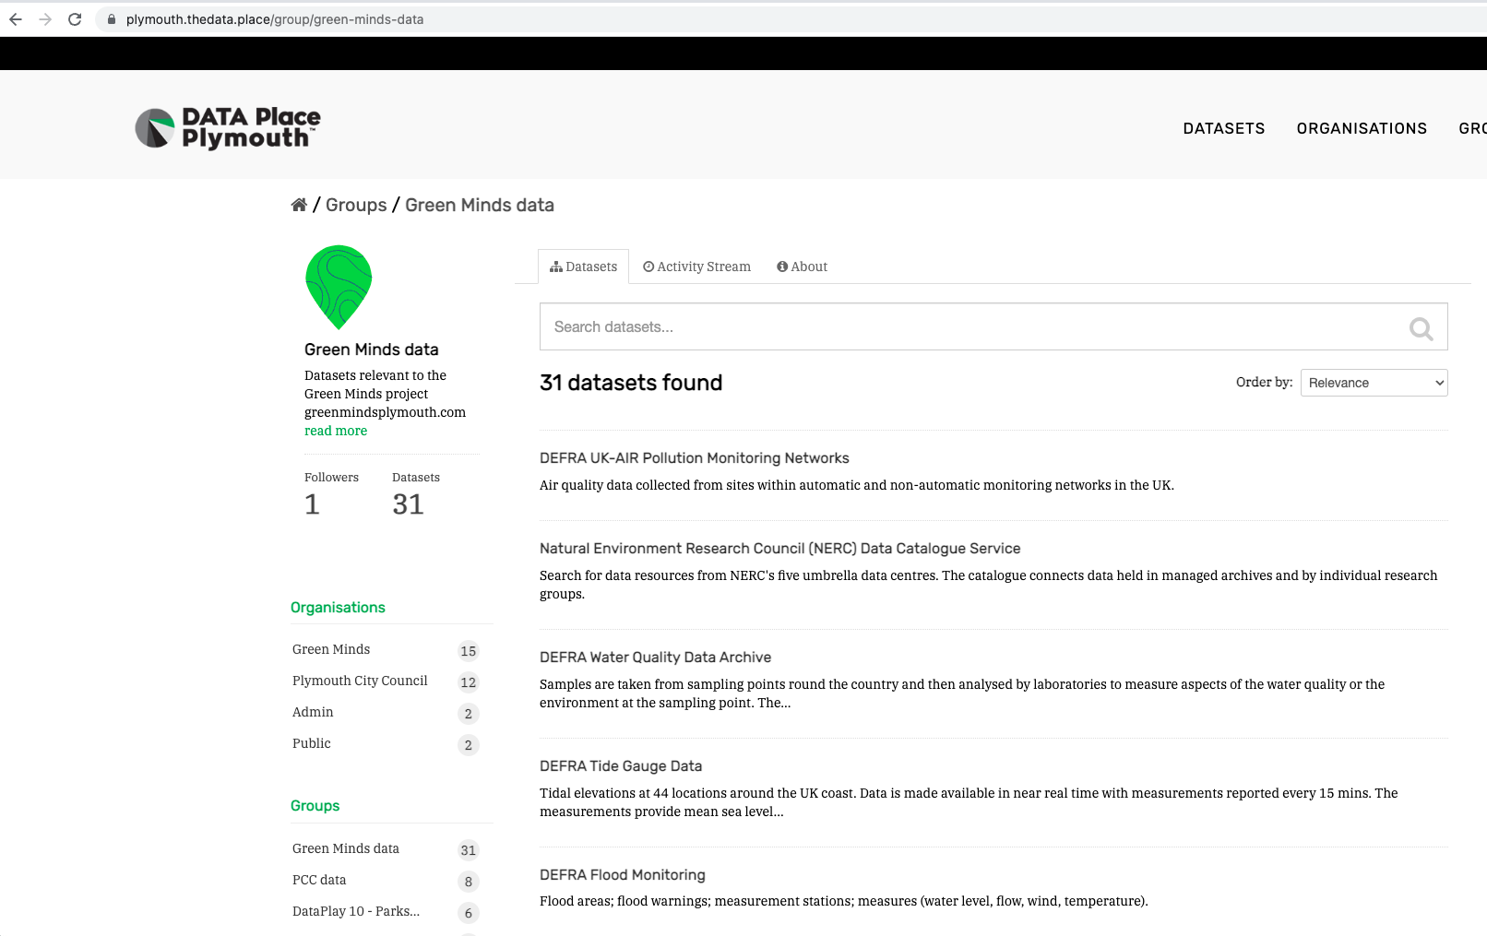
Task: Click the padlock icon in address bar
Action: click(x=112, y=19)
